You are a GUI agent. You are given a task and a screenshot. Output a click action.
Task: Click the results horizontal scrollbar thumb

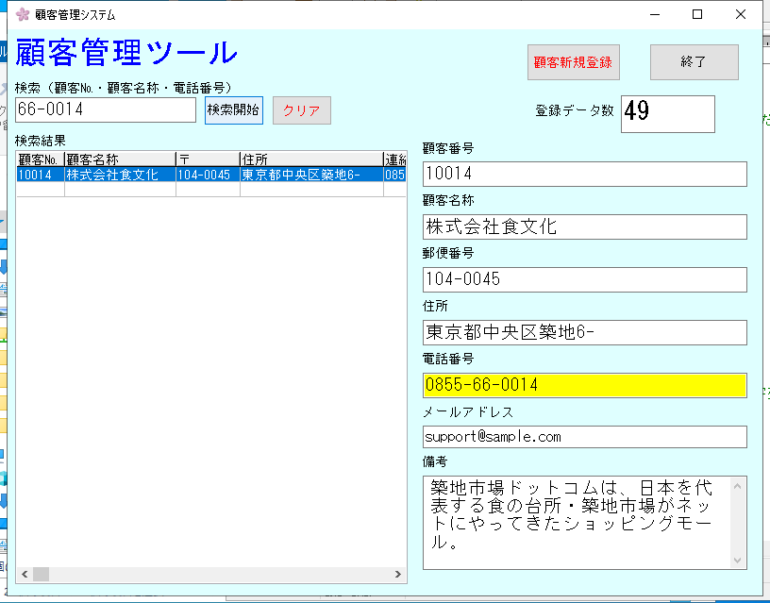tap(41, 574)
